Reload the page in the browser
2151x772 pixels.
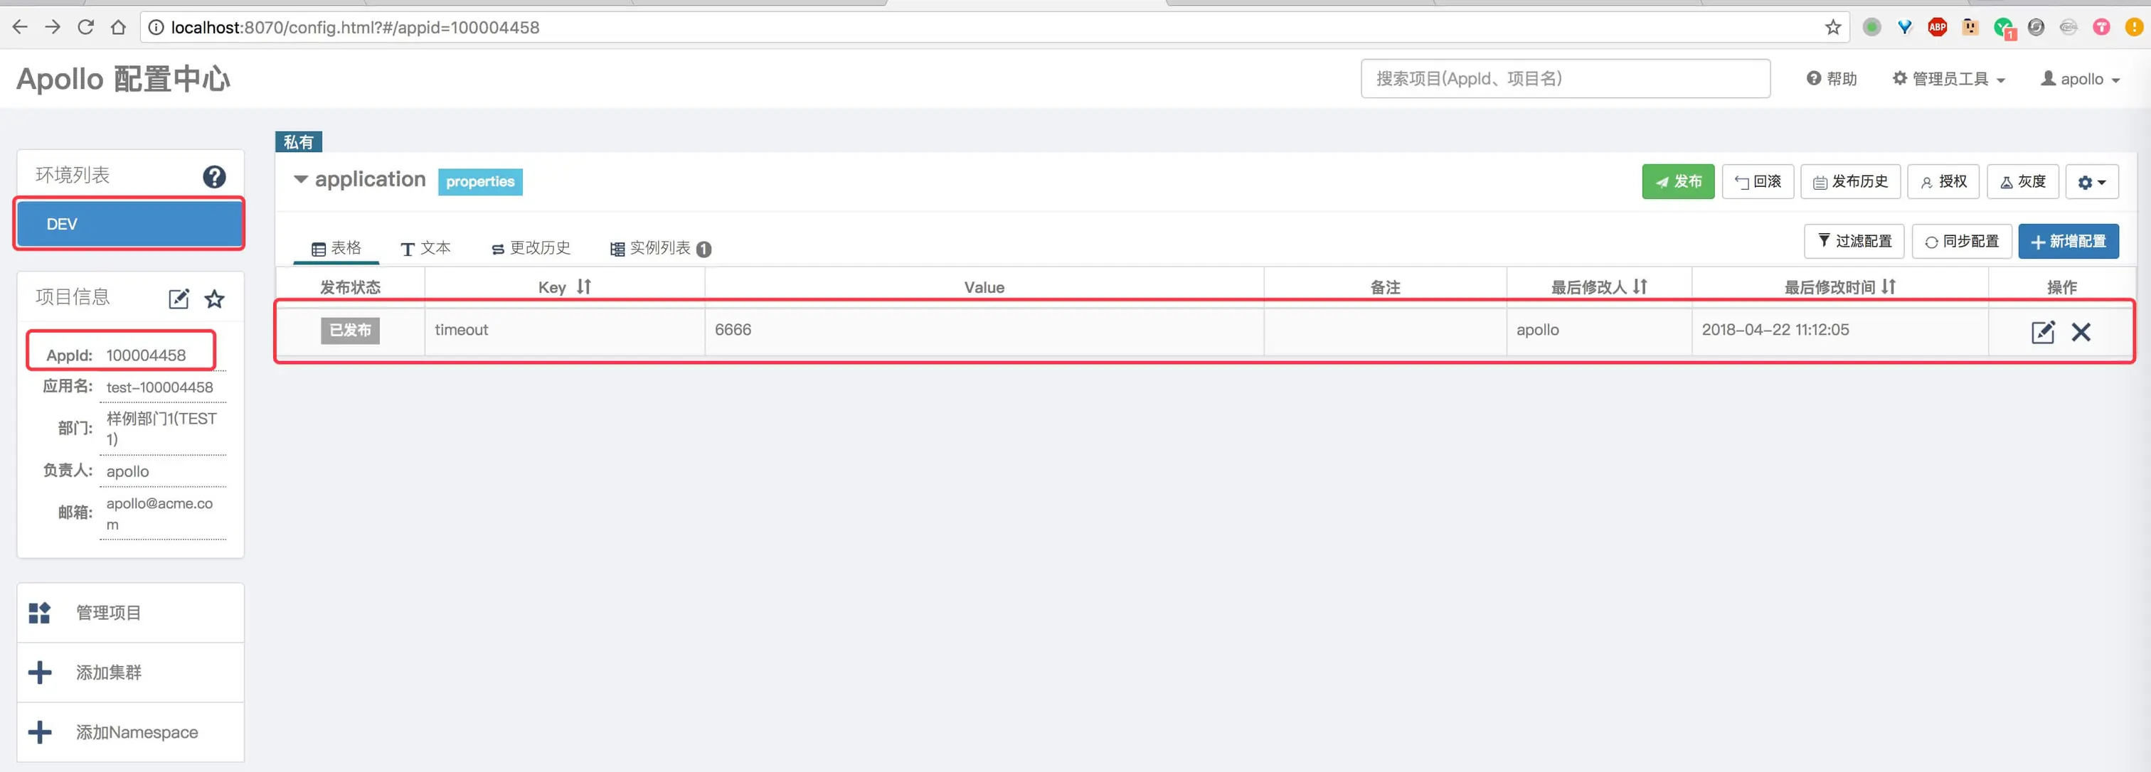85,28
